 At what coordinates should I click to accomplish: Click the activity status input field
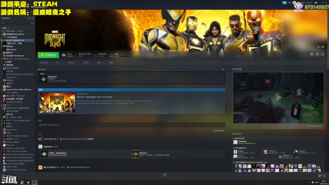(x=131, y=125)
